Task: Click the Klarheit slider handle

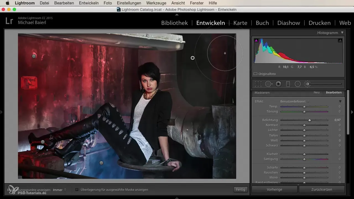Action: tap(304, 154)
